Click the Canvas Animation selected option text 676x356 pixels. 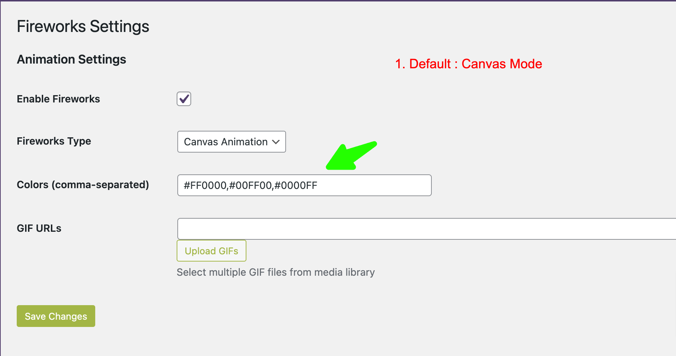click(x=226, y=142)
